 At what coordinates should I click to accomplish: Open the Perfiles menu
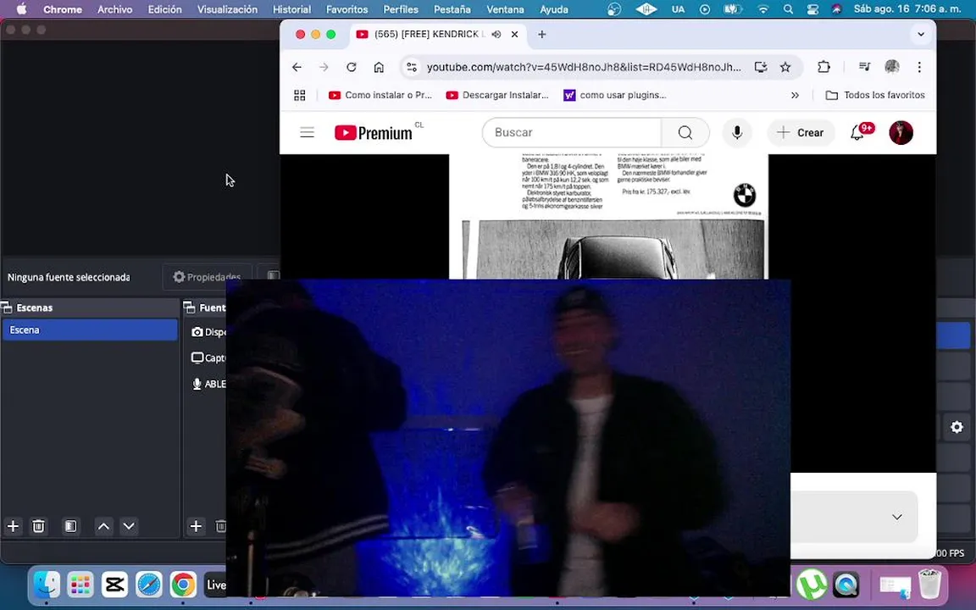coord(400,9)
